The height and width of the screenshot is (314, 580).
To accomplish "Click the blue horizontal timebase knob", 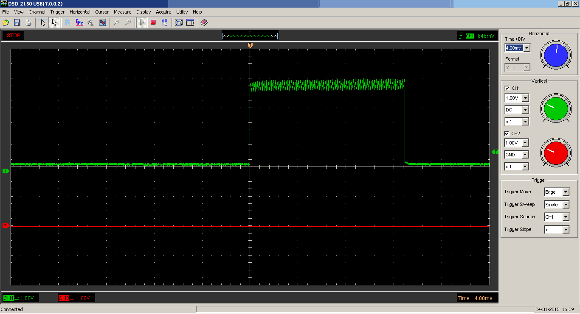I will 556,55.
